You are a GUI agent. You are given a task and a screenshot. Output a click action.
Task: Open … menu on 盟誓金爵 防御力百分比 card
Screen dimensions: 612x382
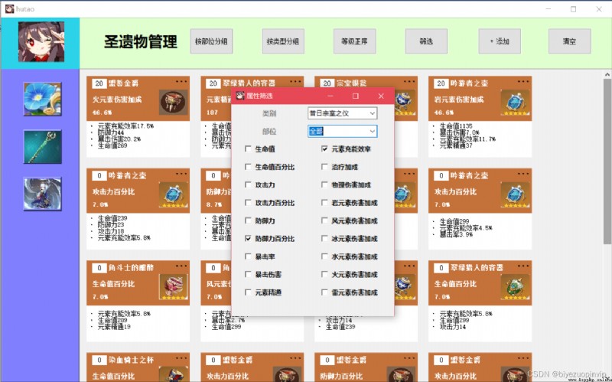pos(409,358)
